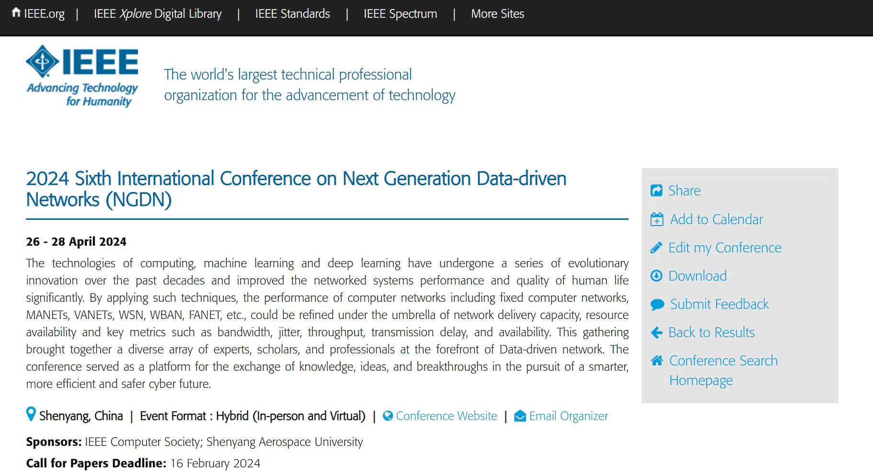
Task: Click the IEEE logo
Action: [82, 76]
